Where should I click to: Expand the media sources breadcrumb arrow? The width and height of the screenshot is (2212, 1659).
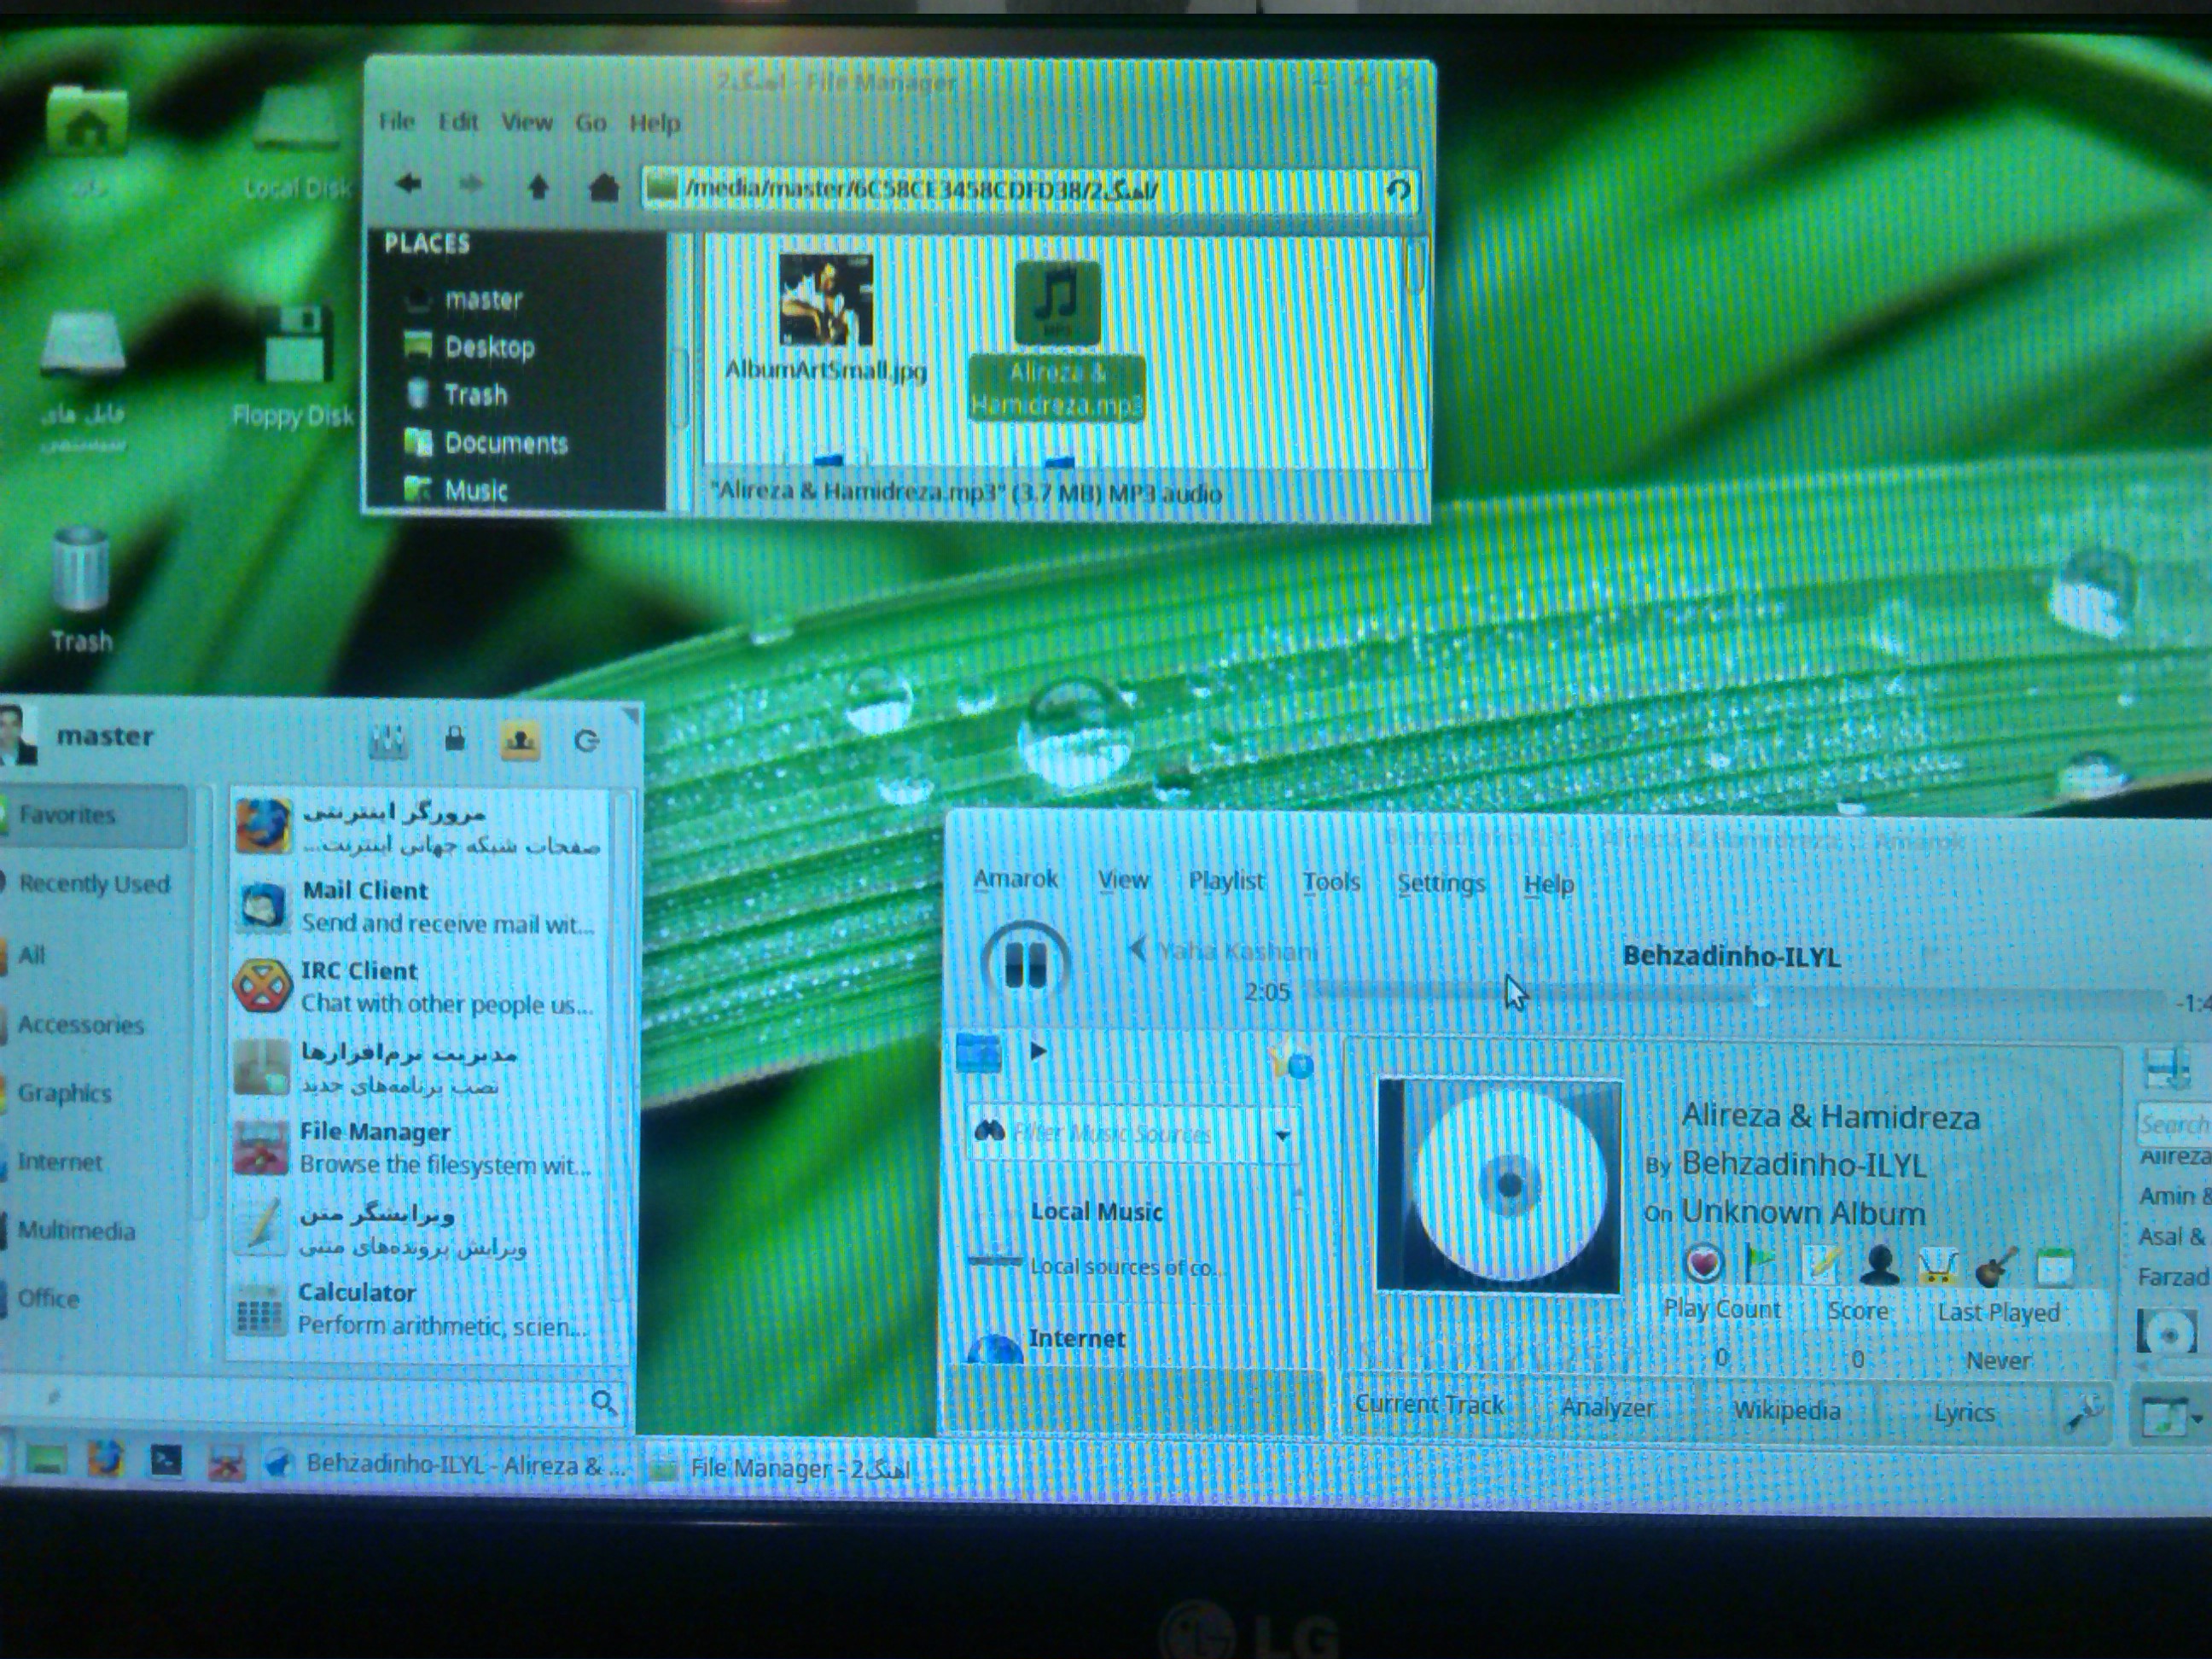pos(1038,1051)
